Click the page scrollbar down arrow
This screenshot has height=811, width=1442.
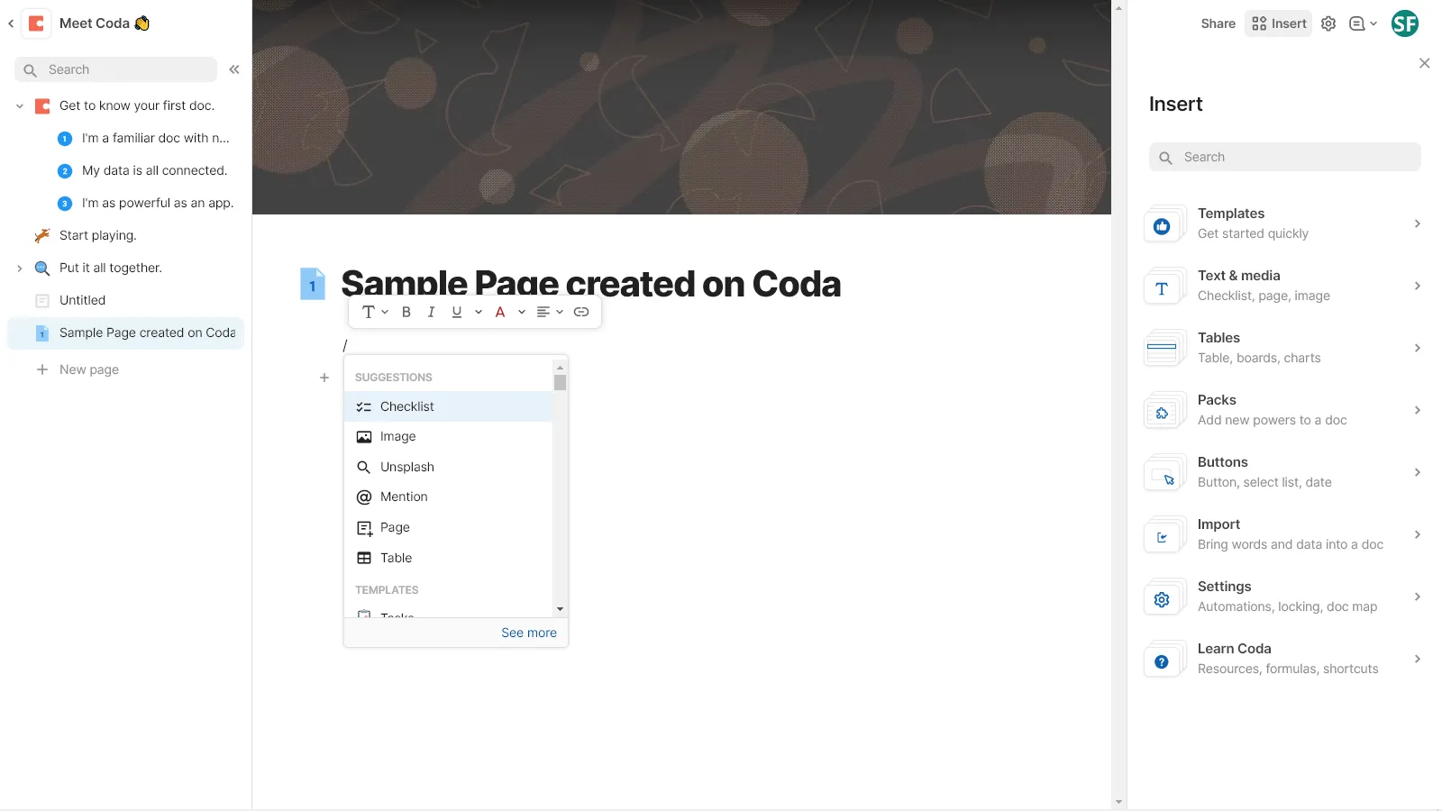(x=1118, y=802)
